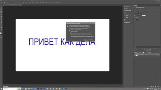Open the Paragraph collapsed panel icon
Viewport: 161px width, 90px height.
[x=125, y=17]
